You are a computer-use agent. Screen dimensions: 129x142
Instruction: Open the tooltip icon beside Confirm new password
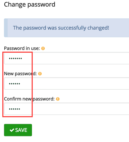(x=58, y=99)
